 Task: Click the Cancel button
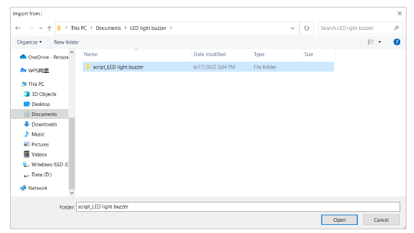(381, 220)
